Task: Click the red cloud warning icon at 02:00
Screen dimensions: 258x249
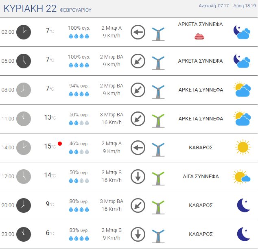Action: coord(199,37)
